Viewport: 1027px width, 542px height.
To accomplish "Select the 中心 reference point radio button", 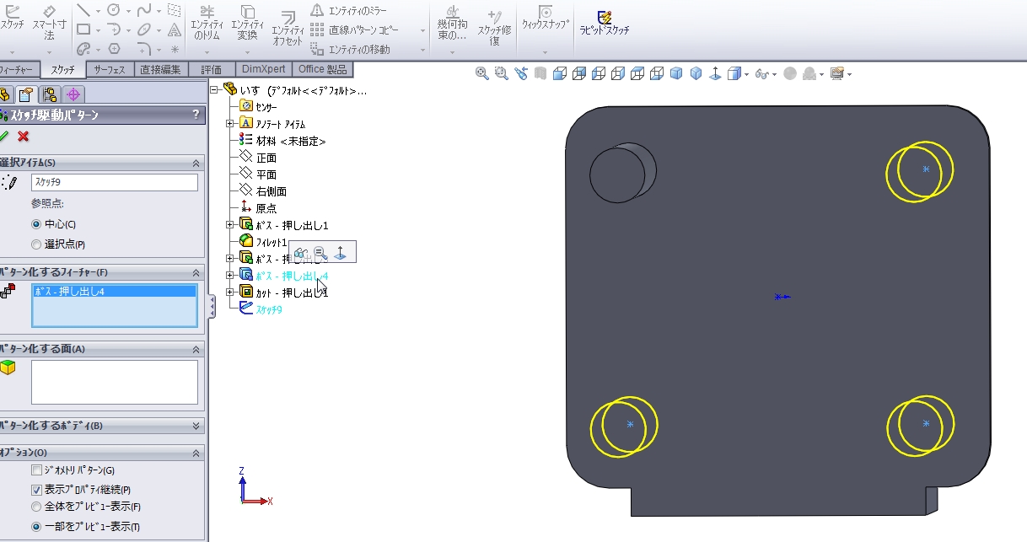I will click(x=36, y=224).
